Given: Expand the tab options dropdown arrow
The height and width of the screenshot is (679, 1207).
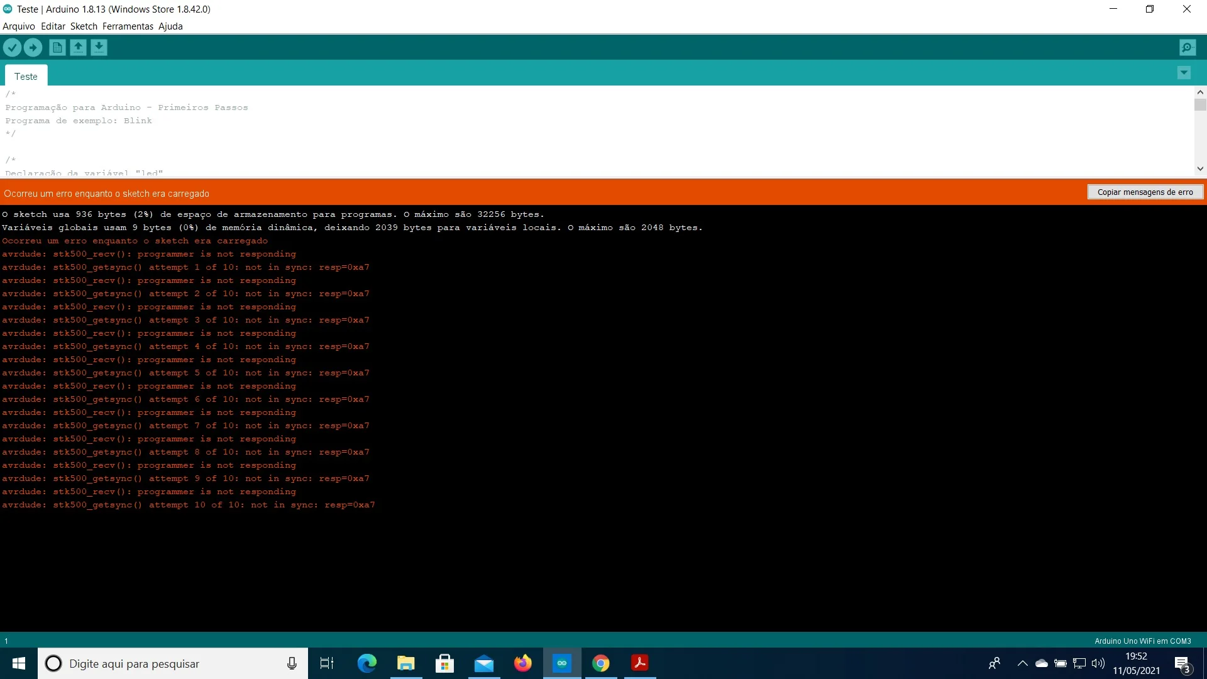Looking at the screenshot, I should click(x=1184, y=73).
